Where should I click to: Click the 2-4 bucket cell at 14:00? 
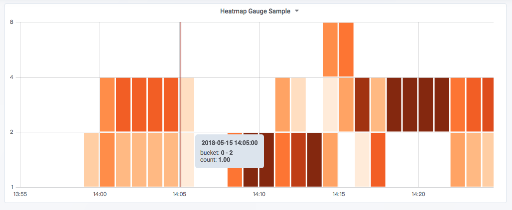(107, 104)
